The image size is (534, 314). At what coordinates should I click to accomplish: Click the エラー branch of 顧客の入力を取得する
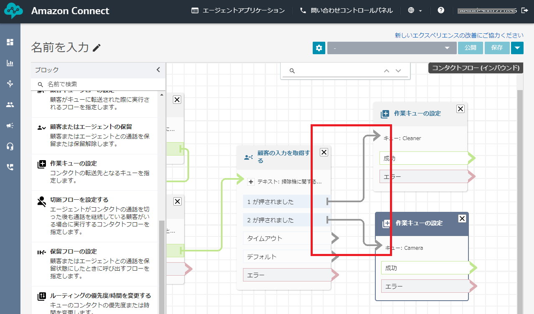pos(286,275)
